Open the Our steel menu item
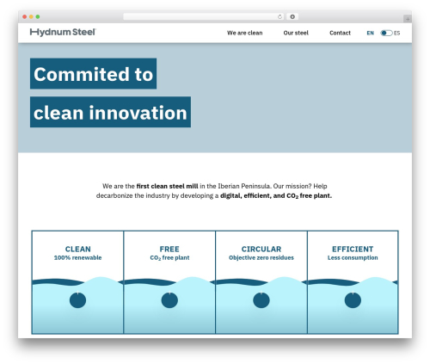 pos(296,33)
